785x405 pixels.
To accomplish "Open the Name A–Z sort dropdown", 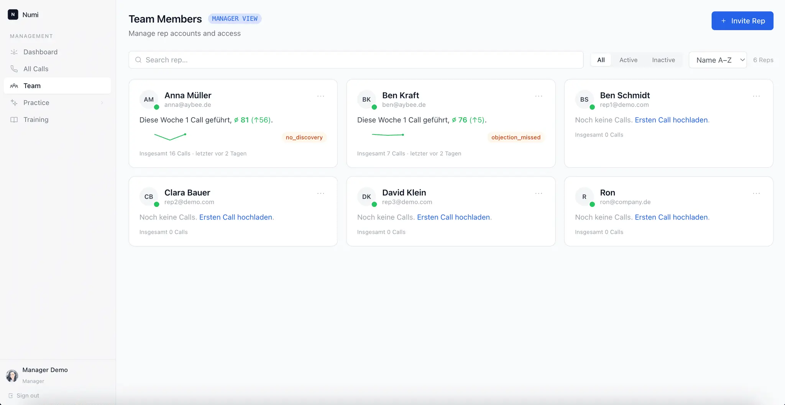I will point(718,60).
